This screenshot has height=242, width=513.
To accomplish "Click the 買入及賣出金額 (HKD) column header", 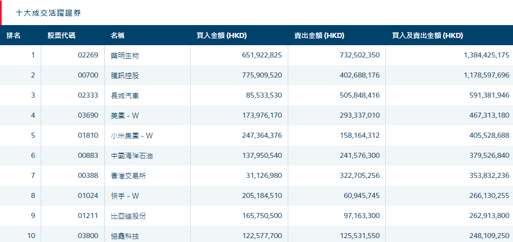I will click(428, 36).
